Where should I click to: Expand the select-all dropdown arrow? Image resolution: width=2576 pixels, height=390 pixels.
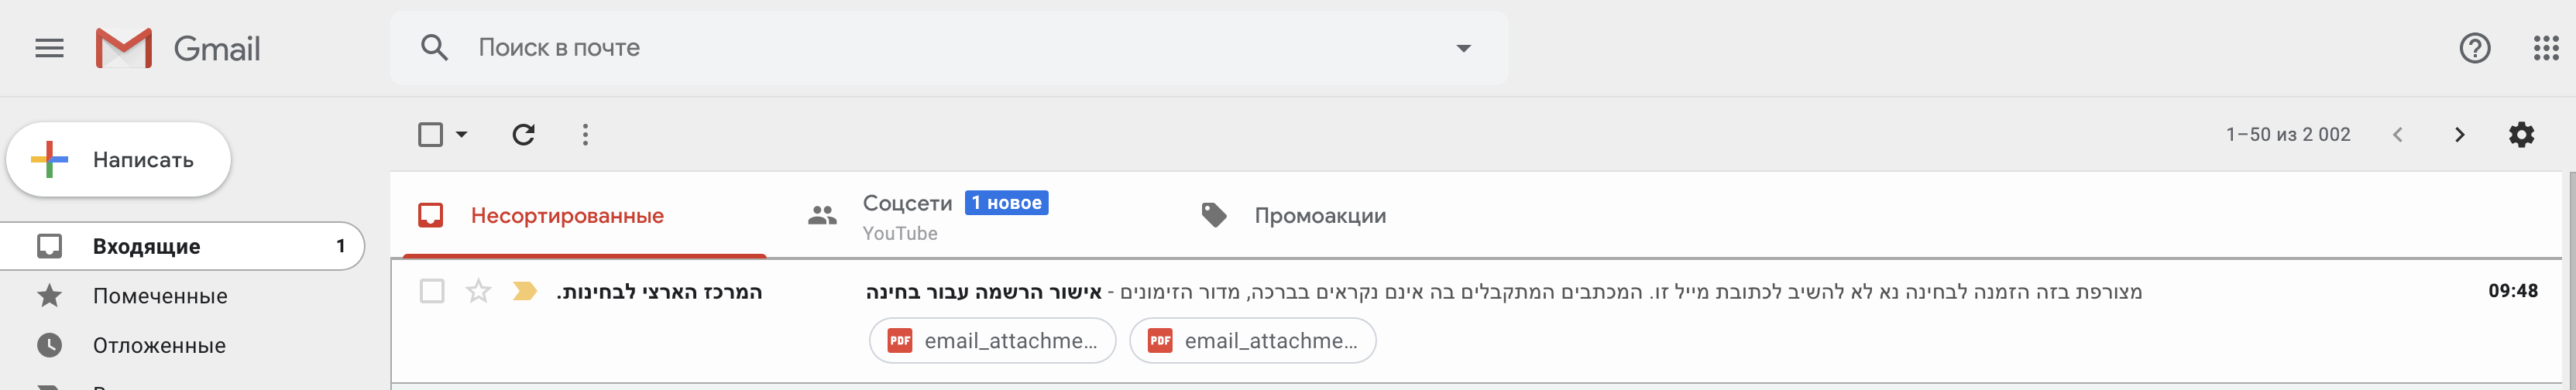click(462, 134)
